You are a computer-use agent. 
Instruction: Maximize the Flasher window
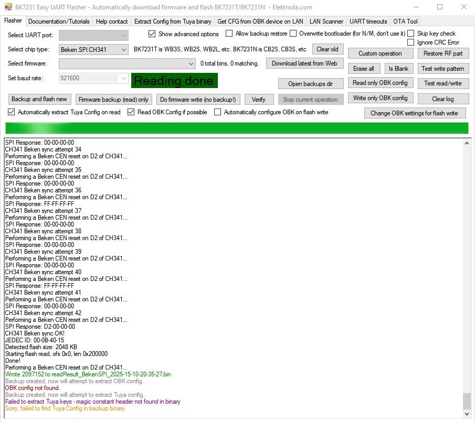pos(440,7)
